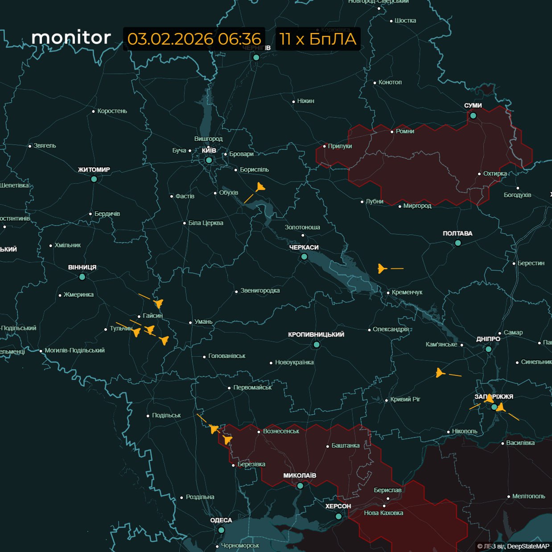Click the drone icon southeast of Бориспіль
Screen dimensions: 552x552
click(x=260, y=187)
